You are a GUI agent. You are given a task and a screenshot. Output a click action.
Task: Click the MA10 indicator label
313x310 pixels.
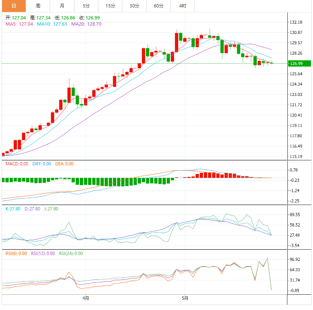(52, 24)
